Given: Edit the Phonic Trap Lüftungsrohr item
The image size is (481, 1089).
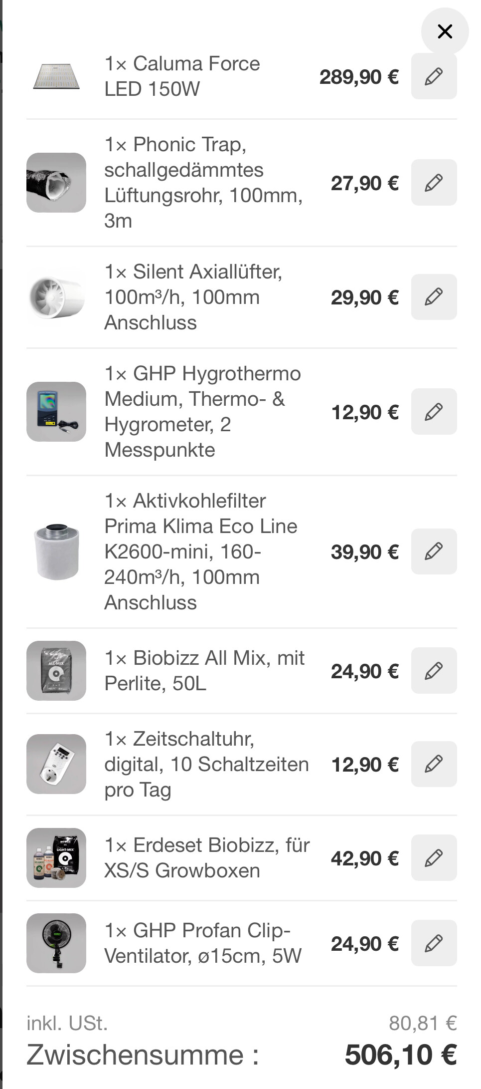Looking at the screenshot, I should pyautogui.click(x=434, y=183).
